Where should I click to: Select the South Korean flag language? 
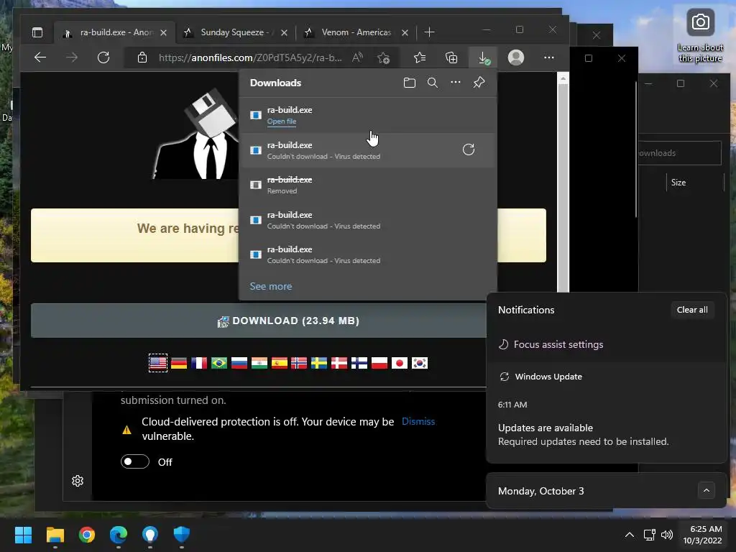point(420,363)
